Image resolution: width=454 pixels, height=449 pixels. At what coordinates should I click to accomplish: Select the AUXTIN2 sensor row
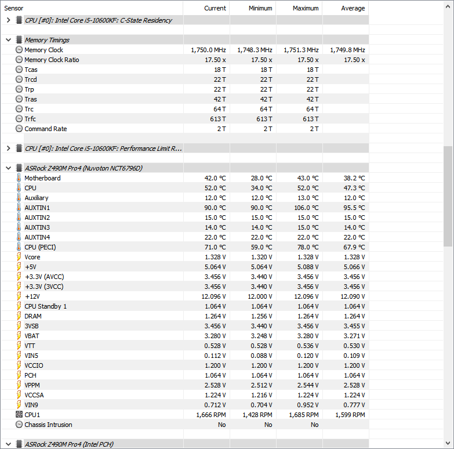[184, 218]
